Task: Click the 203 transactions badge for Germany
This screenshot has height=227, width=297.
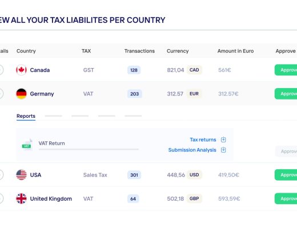Action: pyautogui.click(x=134, y=94)
